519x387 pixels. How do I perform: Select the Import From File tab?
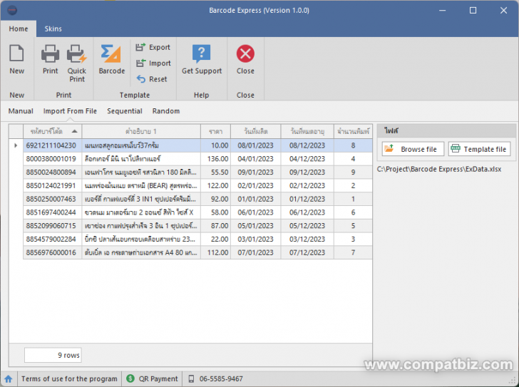pyautogui.click(x=70, y=111)
